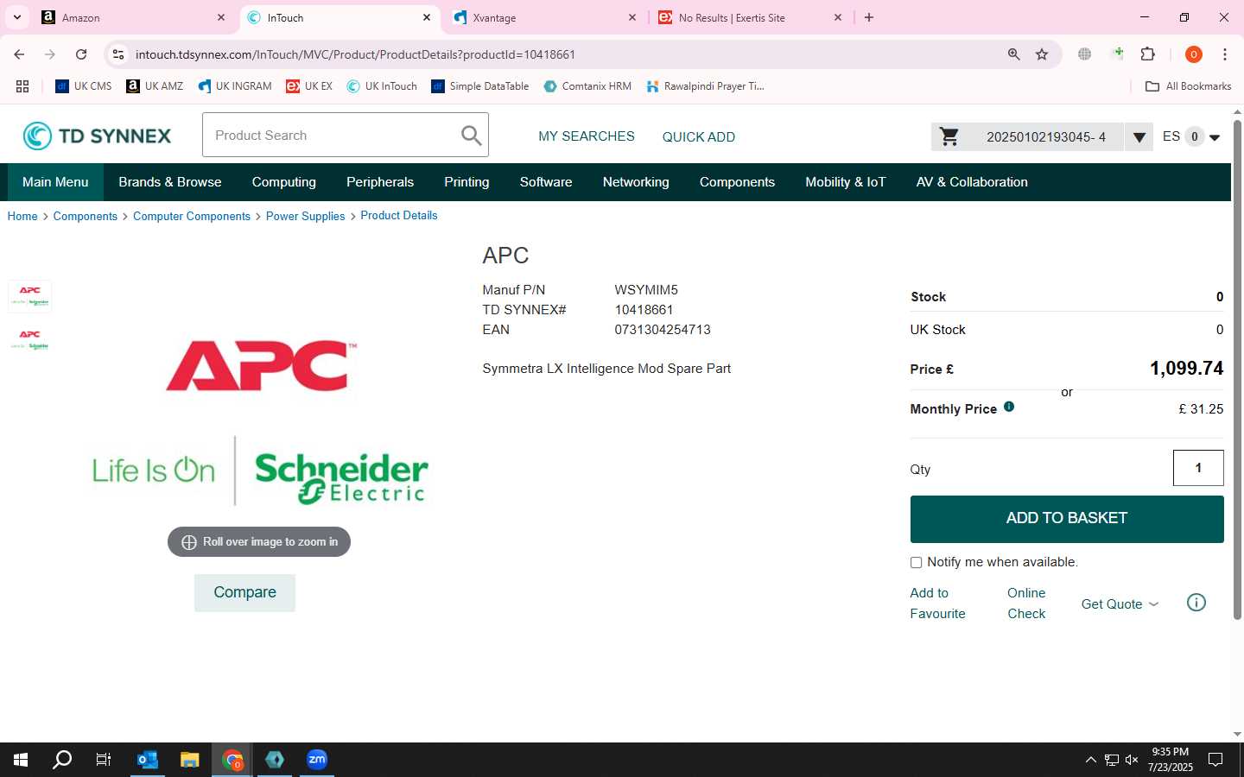Image resolution: width=1244 pixels, height=777 pixels.
Task: Go to Home breadcrumb
Action: 22,216
